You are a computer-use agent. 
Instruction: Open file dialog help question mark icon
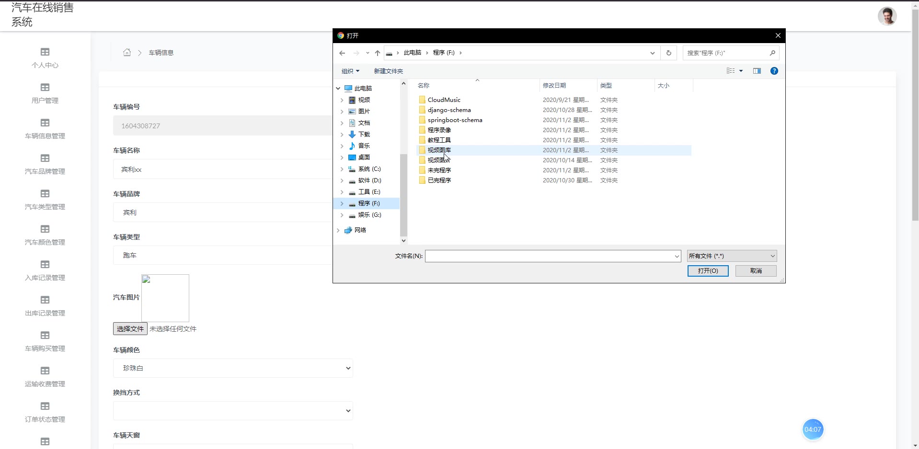coord(774,71)
